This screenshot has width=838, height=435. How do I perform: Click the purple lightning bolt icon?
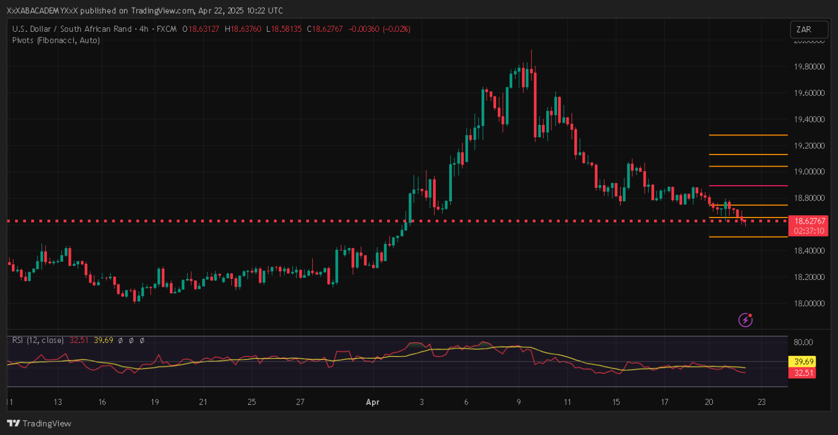point(745,320)
